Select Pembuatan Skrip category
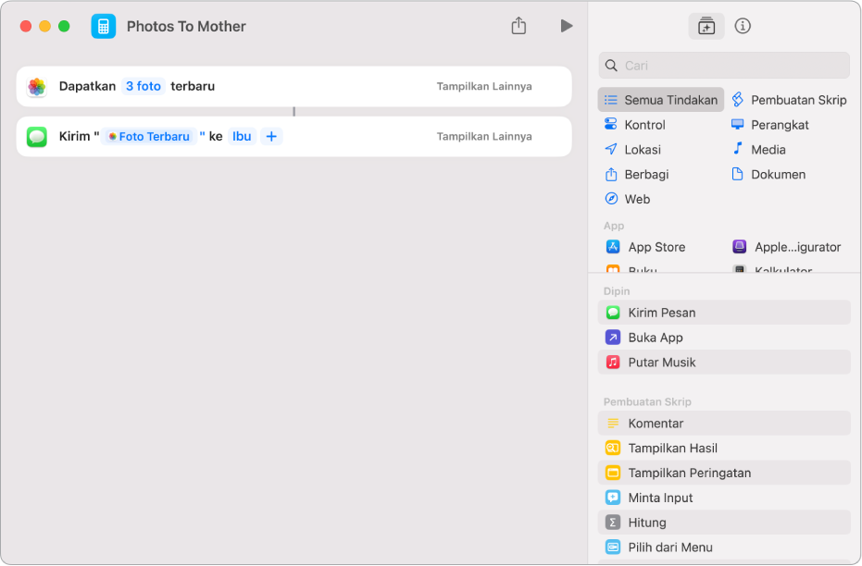 pyautogui.click(x=789, y=100)
